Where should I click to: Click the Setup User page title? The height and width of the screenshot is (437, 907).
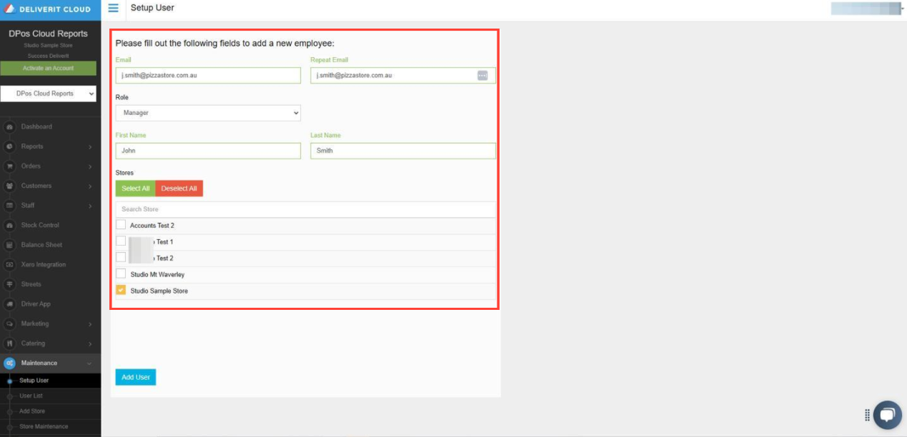point(152,8)
